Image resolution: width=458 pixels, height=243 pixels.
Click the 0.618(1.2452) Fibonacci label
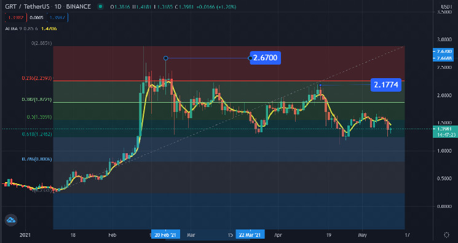[37, 134]
